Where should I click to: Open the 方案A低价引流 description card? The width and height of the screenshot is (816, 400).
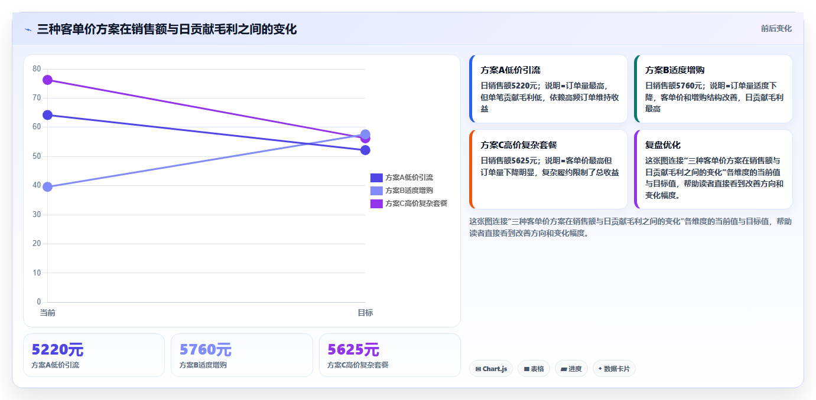[548, 89]
